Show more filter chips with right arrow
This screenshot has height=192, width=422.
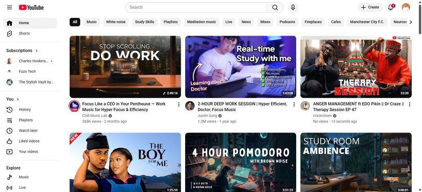pyautogui.click(x=410, y=22)
